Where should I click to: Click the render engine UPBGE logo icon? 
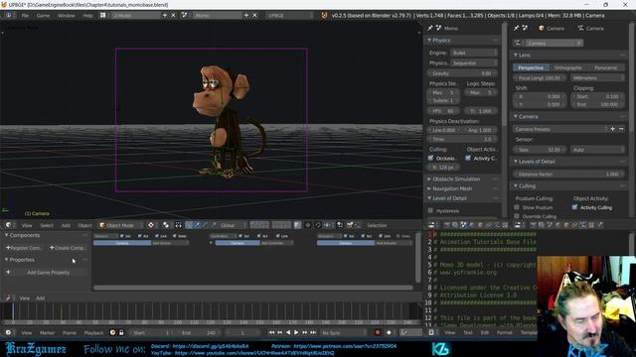(x=325, y=15)
